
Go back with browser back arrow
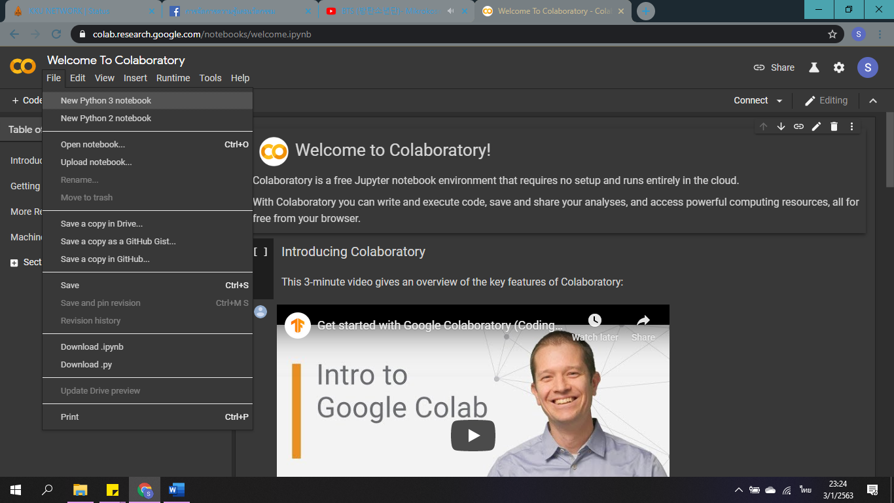(x=14, y=34)
